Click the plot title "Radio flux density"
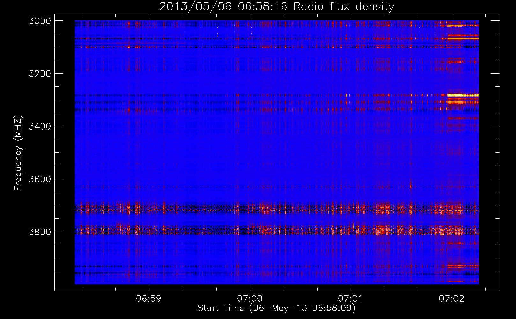This screenshot has height=319, width=516. pos(344,6)
